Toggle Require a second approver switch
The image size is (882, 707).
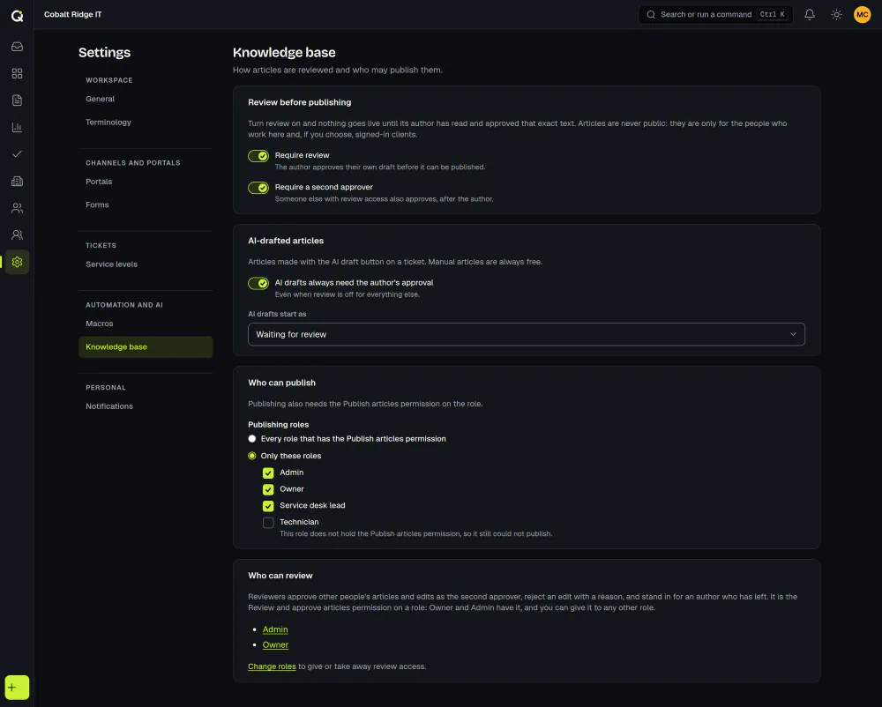click(x=258, y=188)
